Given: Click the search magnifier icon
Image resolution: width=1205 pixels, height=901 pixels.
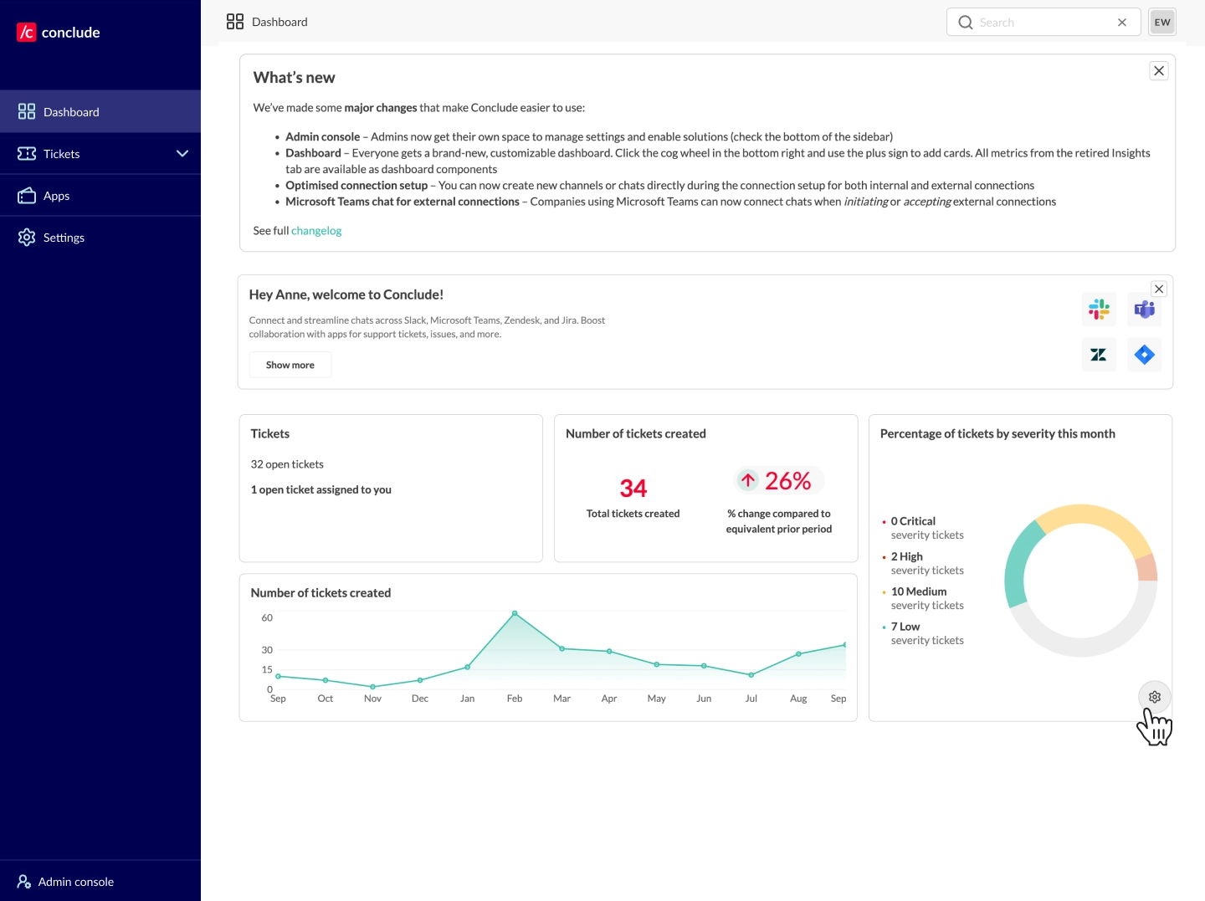Looking at the screenshot, I should 966,23.
